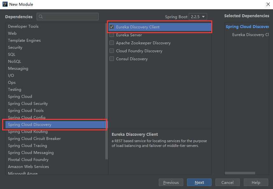273x189 pixels.
Task: Select the highlighted Spring Cloud Discovery category
Action: point(55,125)
